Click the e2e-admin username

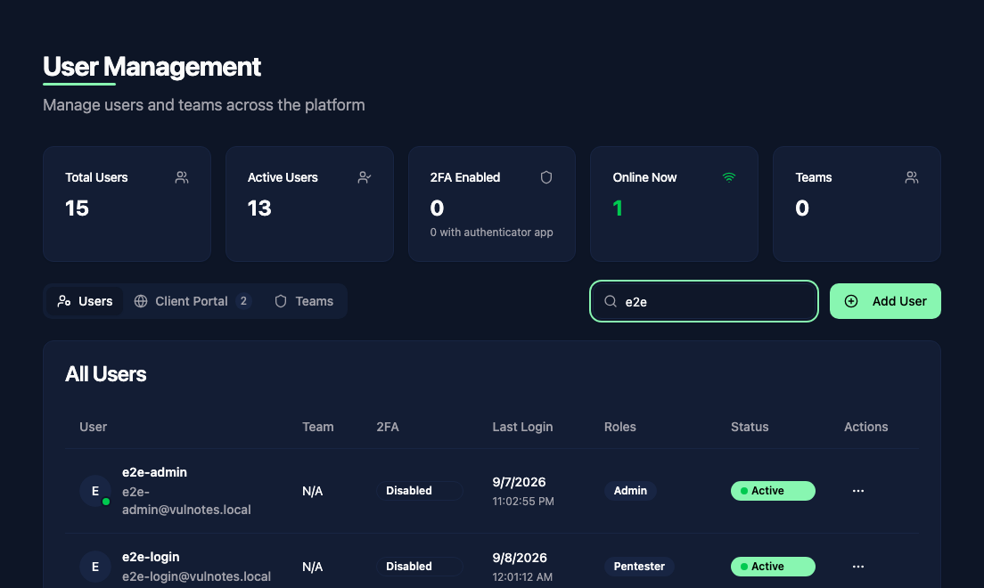154,472
